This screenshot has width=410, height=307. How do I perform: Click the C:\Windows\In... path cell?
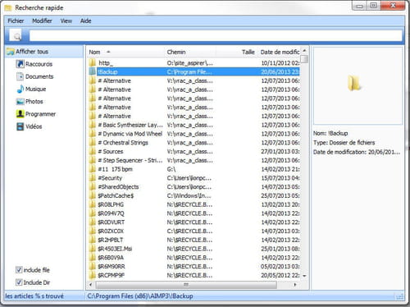tap(189, 195)
